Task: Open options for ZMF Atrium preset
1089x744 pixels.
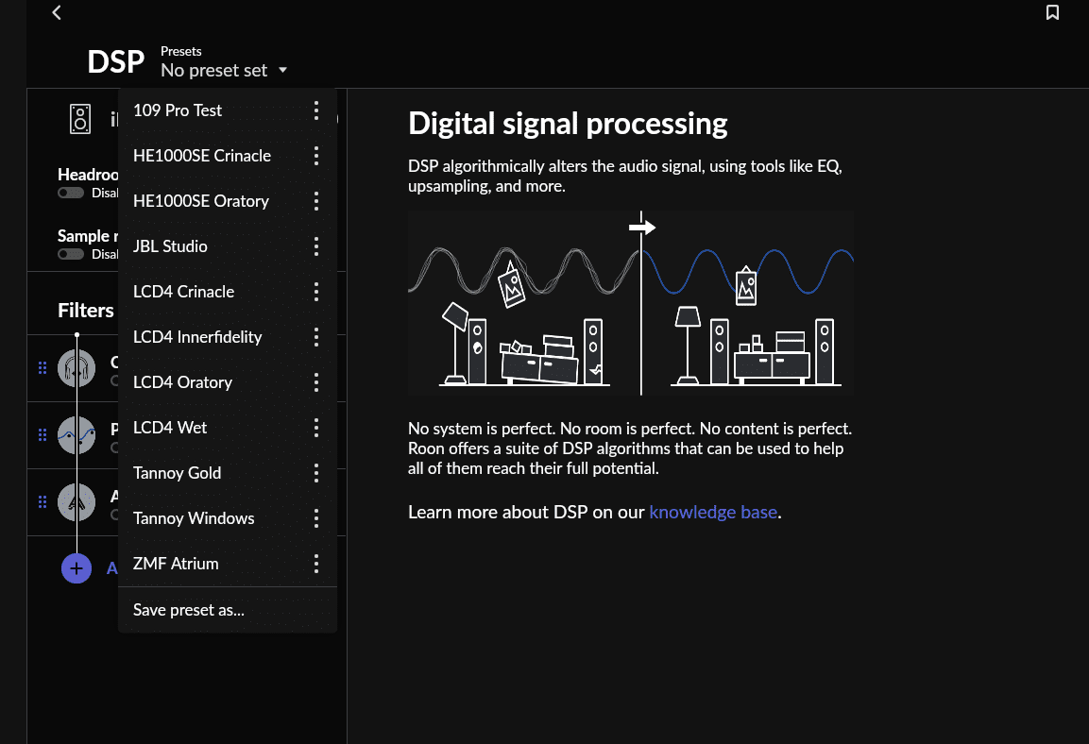Action: pyautogui.click(x=316, y=564)
